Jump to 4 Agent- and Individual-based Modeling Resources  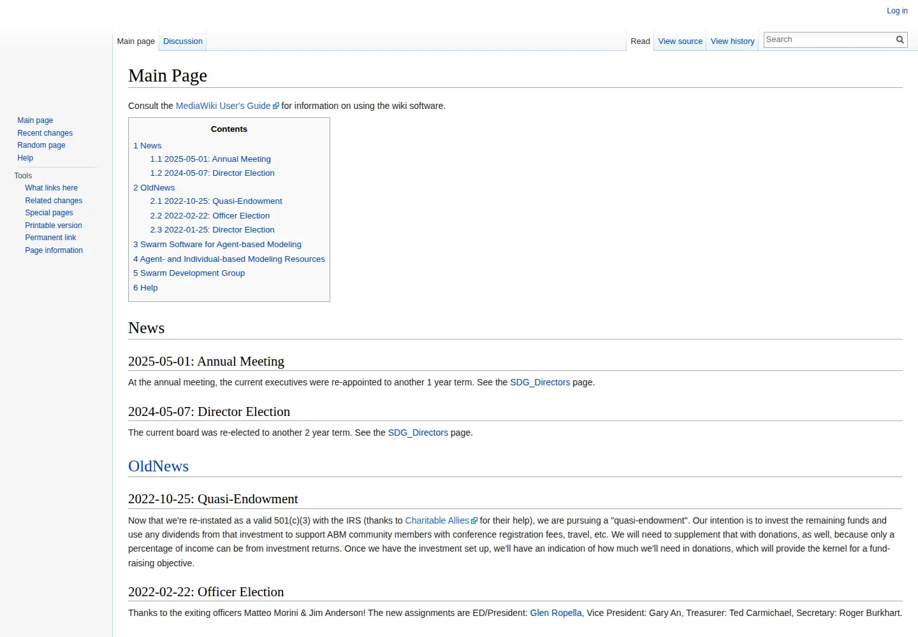pos(229,259)
